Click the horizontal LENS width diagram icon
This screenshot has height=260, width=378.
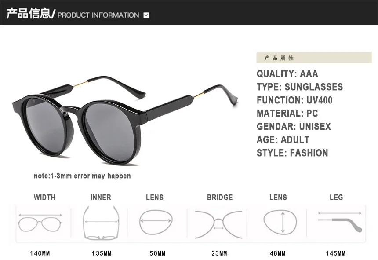[x=156, y=222]
